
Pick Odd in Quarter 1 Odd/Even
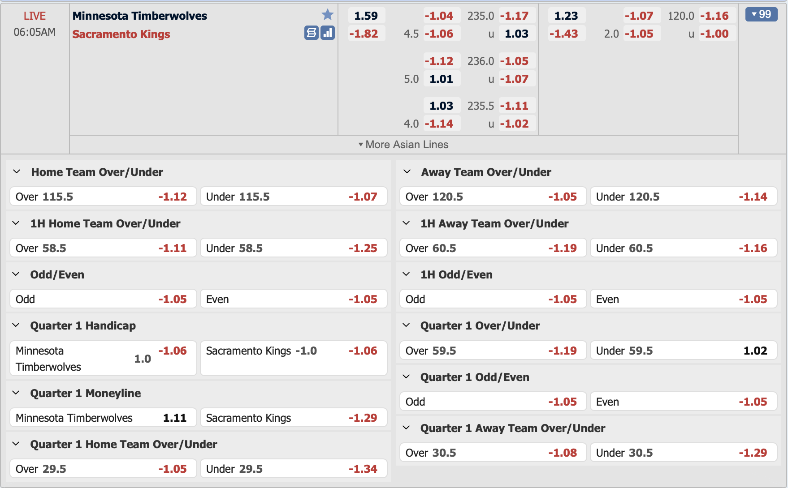[x=493, y=402]
